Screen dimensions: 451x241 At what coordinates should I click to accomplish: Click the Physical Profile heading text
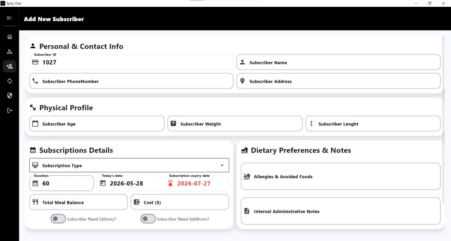tap(66, 108)
